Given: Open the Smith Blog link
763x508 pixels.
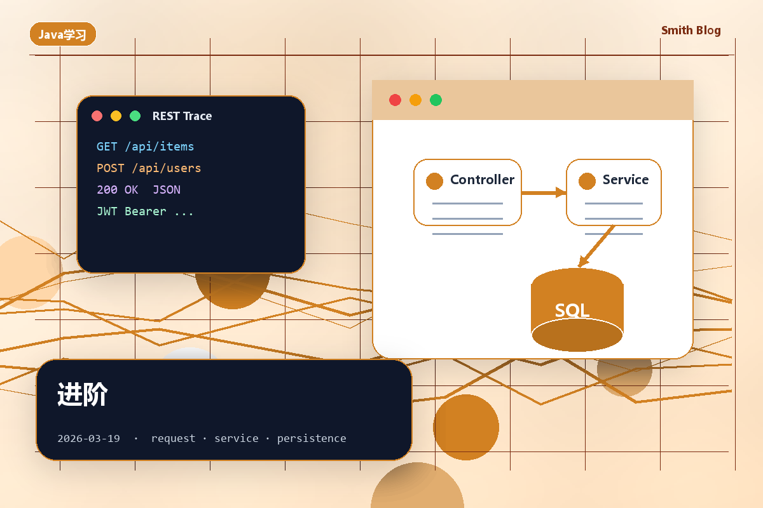Looking at the screenshot, I should pos(691,30).
